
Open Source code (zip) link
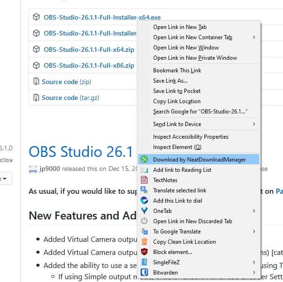pyautogui.click(x=67, y=82)
